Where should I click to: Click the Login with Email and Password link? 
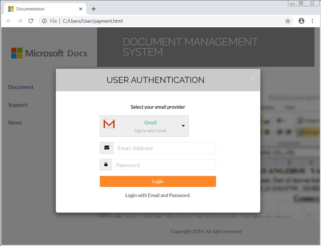(158, 195)
